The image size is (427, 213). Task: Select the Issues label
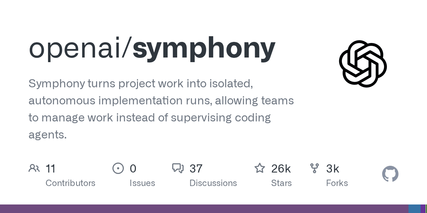142,183
